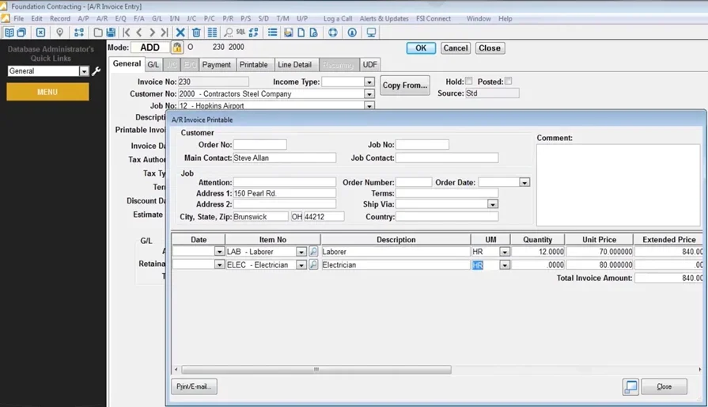This screenshot has width=708, height=407.
Task: Click the Copy From... button
Action: (404, 85)
